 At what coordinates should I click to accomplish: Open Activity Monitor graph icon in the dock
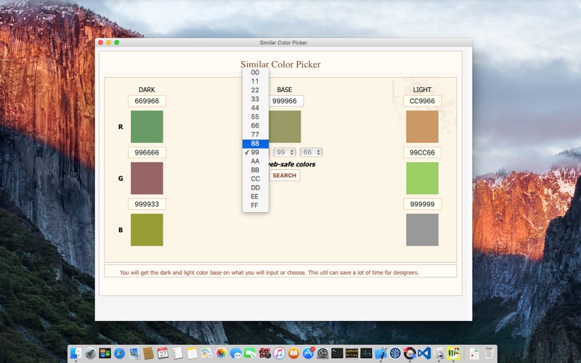[366, 354]
